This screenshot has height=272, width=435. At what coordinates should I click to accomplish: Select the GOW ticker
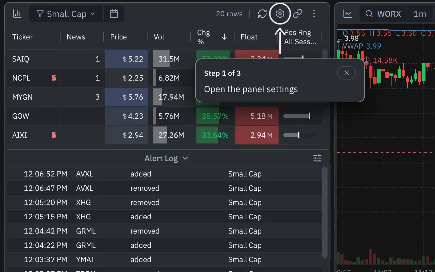(21, 116)
